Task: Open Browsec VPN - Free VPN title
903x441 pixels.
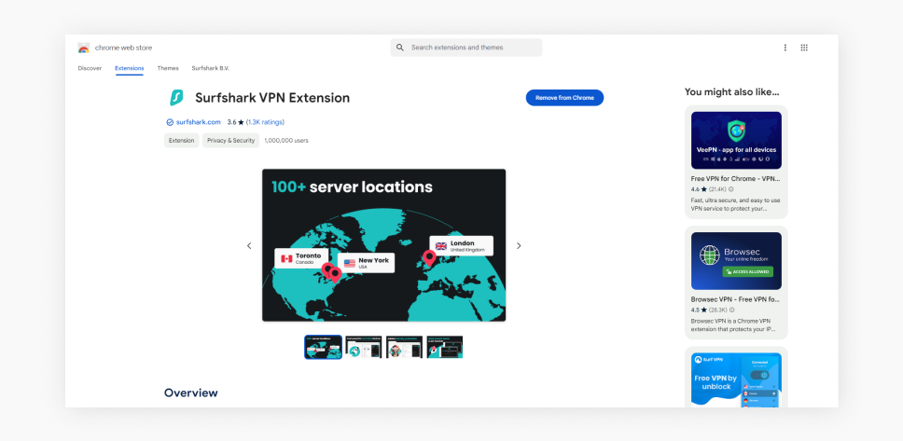Action: (x=736, y=299)
